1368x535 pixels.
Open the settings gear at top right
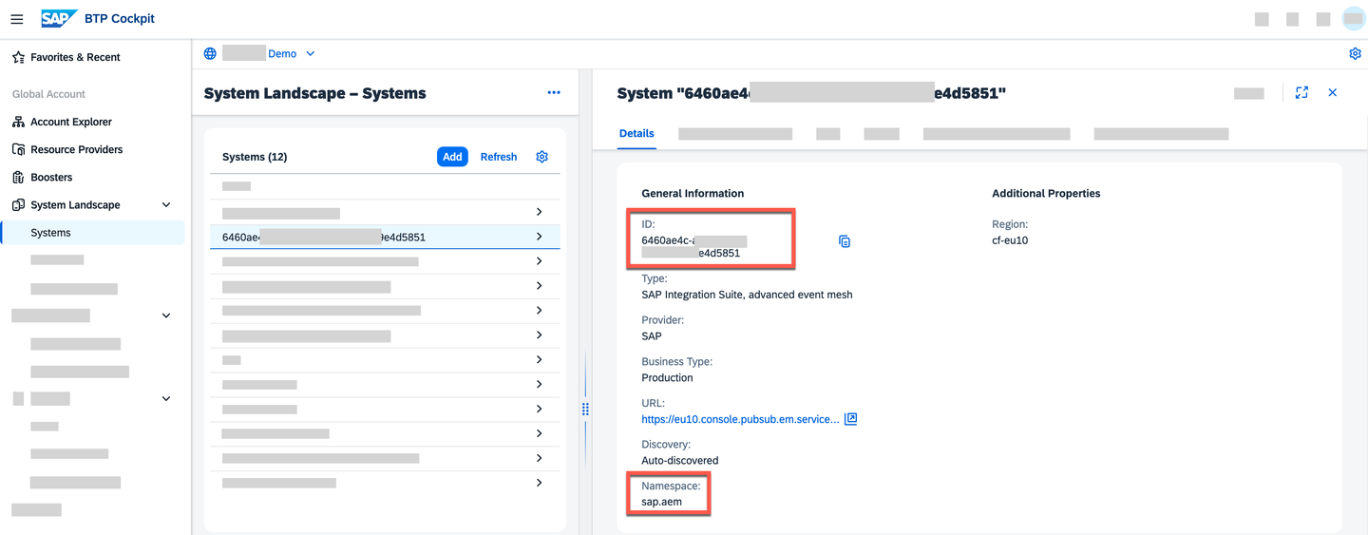tap(1355, 53)
